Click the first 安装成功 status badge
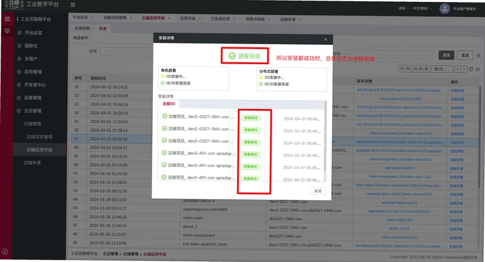485x262 pixels. pyautogui.click(x=251, y=118)
